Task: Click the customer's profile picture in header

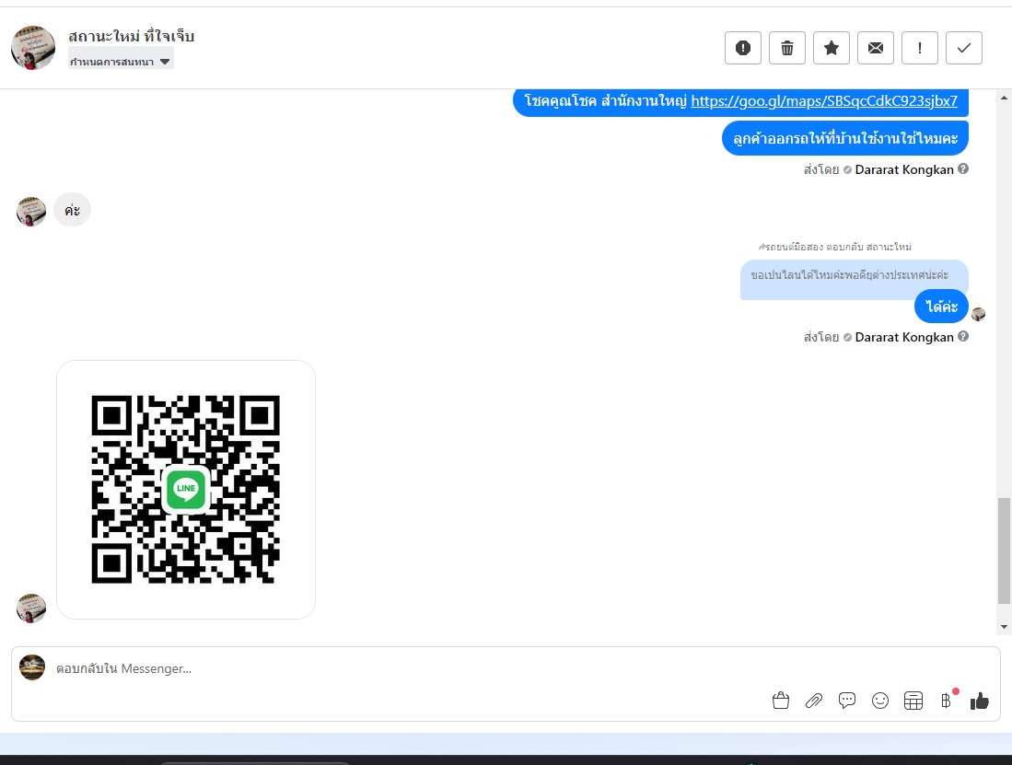Action: pyautogui.click(x=33, y=48)
